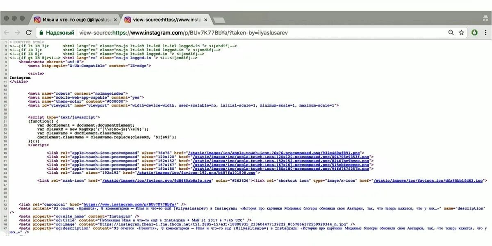Close the Илья и что-то ещё tab
Screen dimensions: 492x246
(115, 20)
